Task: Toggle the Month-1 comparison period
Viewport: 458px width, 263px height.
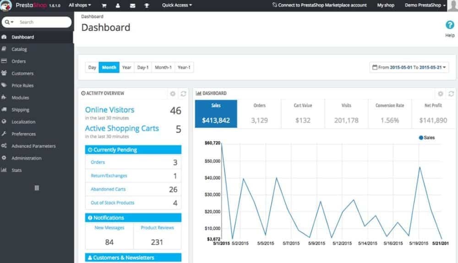Action: tap(163, 67)
